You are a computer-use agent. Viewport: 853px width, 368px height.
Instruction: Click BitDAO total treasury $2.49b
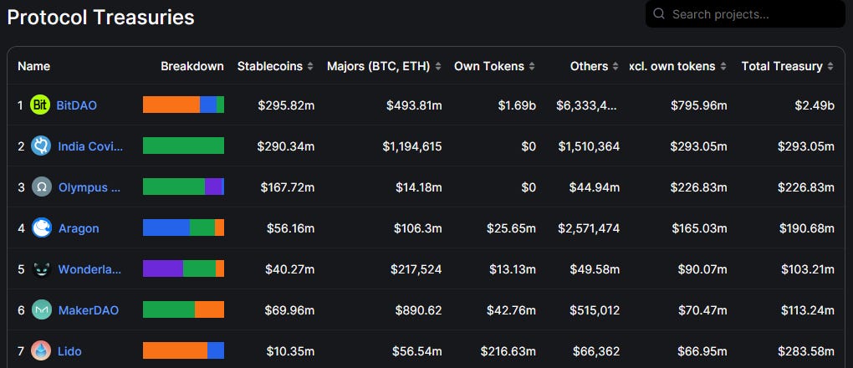[x=815, y=105]
